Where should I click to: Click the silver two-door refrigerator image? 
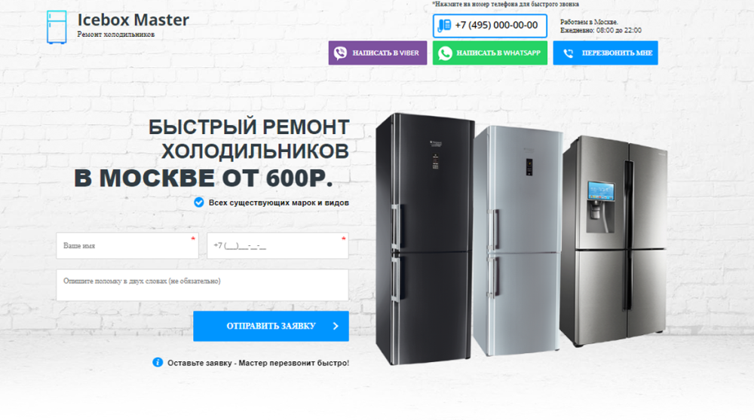click(517, 240)
